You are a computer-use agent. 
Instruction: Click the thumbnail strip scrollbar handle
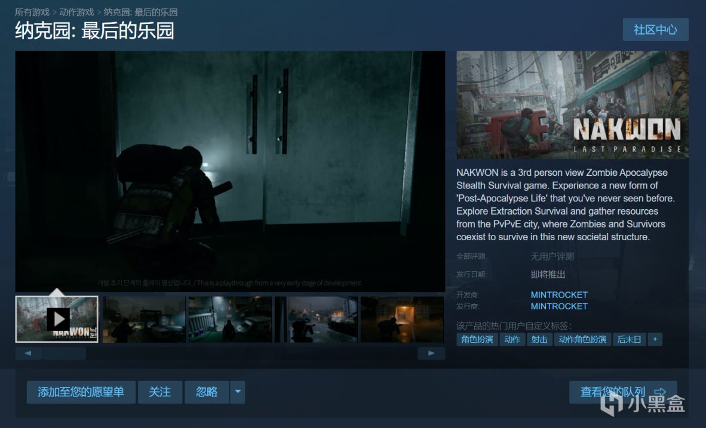click(65, 353)
